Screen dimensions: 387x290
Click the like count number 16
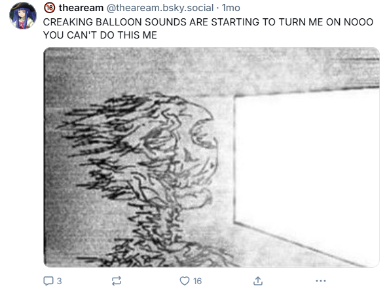tap(197, 281)
